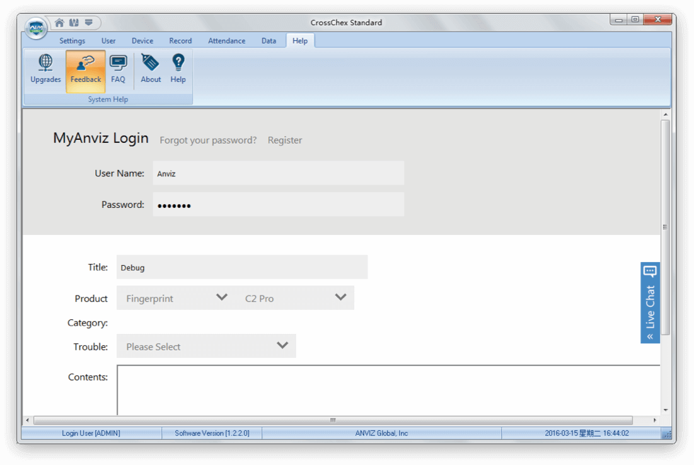This screenshot has width=694, height=465.
Task: Click the home icon in quick access bar
Action: tap(59, 23)
